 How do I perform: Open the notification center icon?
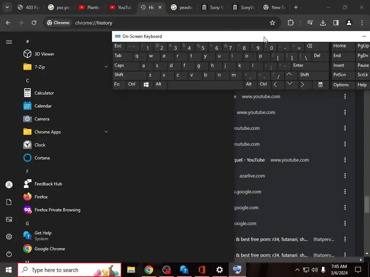point(358,270)
